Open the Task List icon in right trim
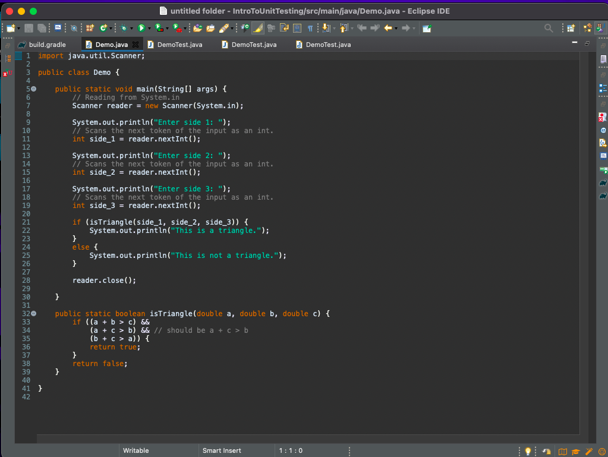This screenshot has width=608, height=457. coord(603,59)
